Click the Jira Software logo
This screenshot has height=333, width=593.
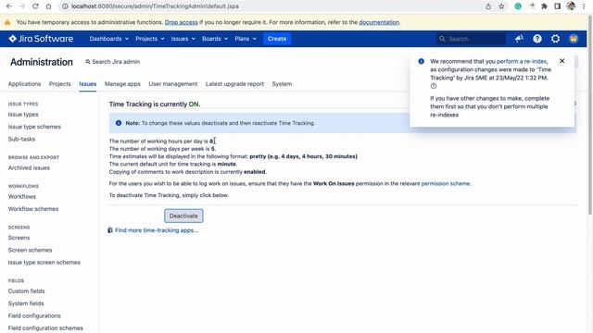pos(41,39)
